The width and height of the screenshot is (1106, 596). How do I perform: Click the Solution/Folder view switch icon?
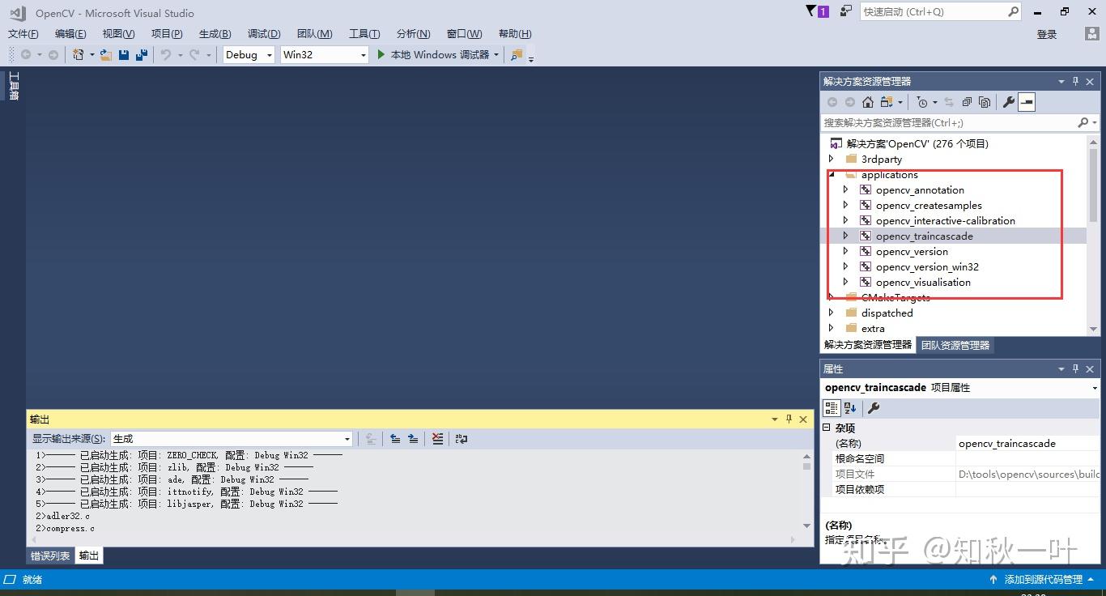pos(887,102)
